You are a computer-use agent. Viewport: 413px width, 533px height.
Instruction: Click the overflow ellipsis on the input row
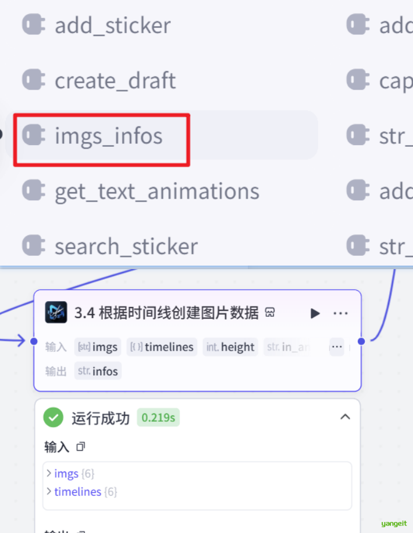[x=336, y=347]
